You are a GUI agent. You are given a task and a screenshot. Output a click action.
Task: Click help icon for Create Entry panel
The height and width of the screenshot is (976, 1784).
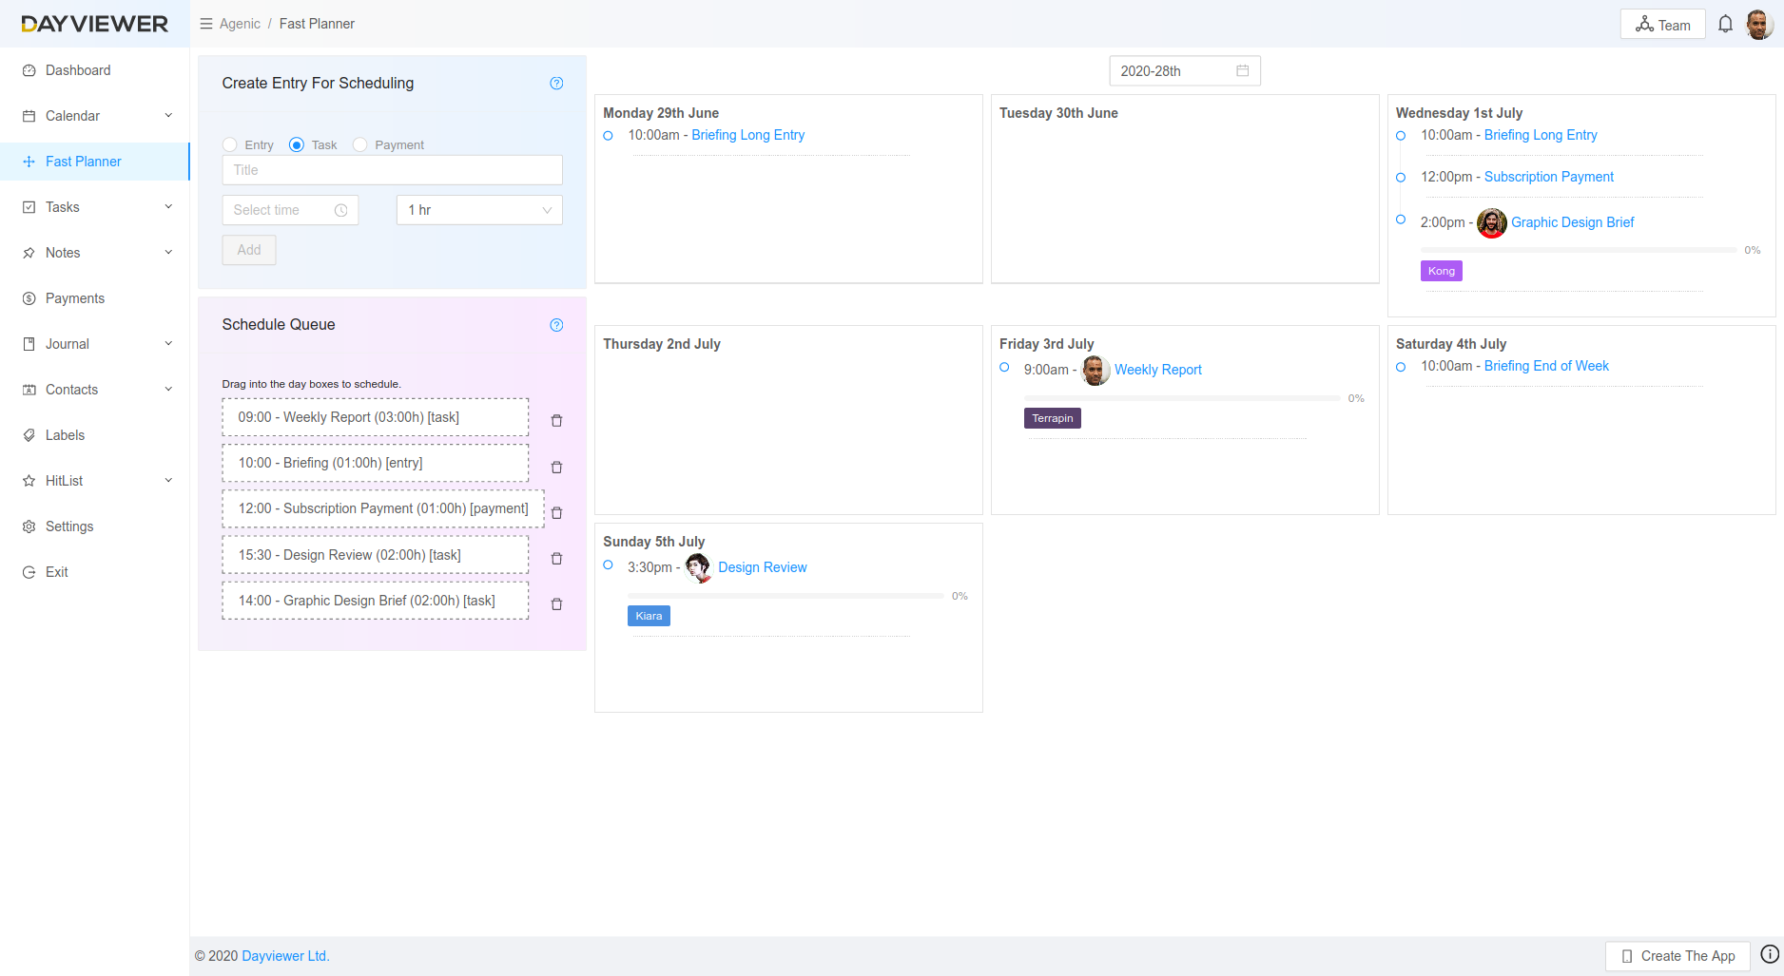pos(556,84)
